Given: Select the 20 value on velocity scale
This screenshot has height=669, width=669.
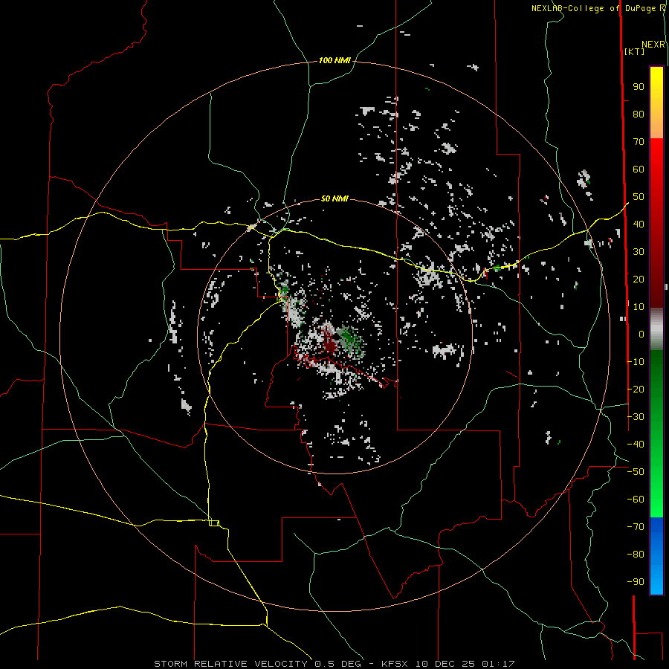Looking at the screenshot, I should click(x=639, y=279).
